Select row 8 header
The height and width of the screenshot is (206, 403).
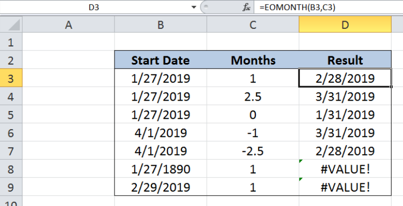pyautogui.click(x=11, y=169)
